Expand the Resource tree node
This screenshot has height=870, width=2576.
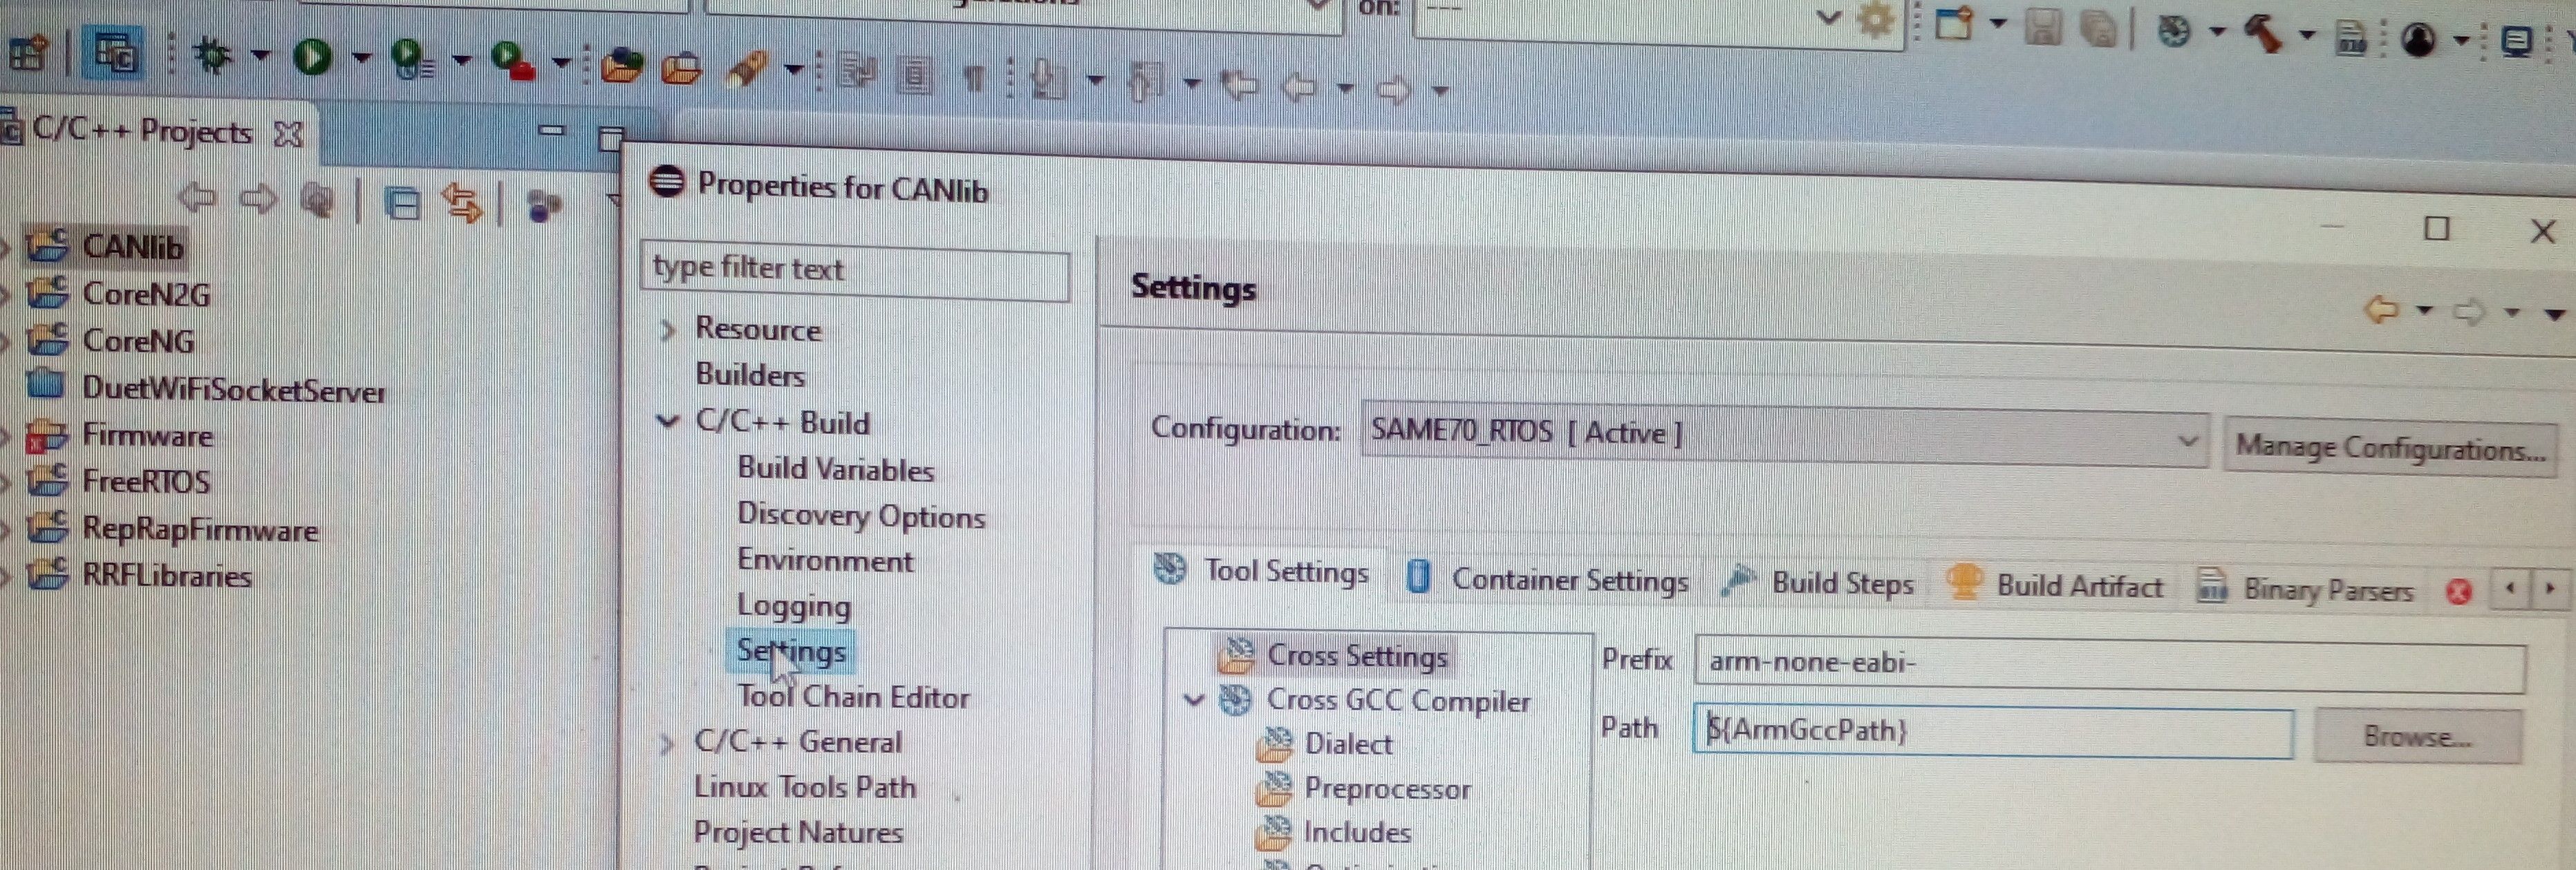[668, 329]
